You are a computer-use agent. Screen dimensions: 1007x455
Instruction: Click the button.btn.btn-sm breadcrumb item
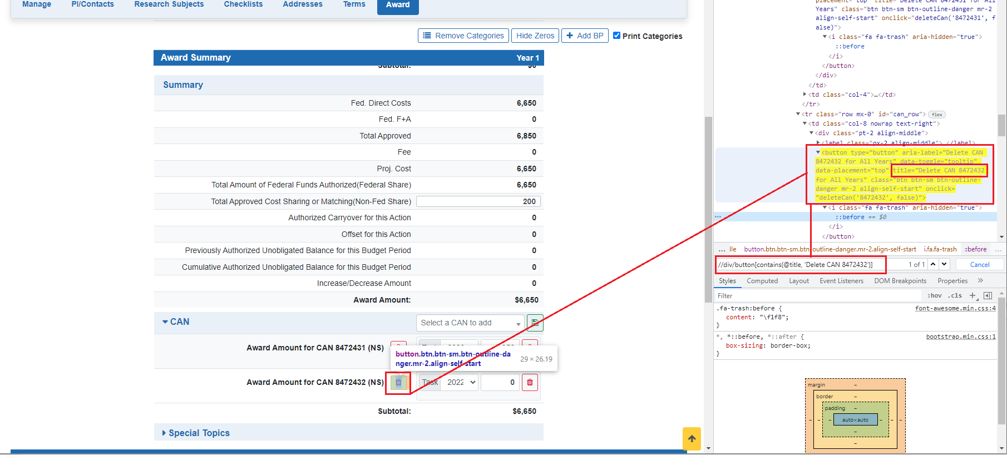point(830,249)
